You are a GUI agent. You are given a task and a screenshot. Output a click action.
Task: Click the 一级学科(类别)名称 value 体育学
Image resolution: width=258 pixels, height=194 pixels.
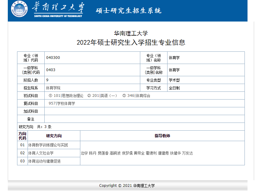[x=174, y=70]
